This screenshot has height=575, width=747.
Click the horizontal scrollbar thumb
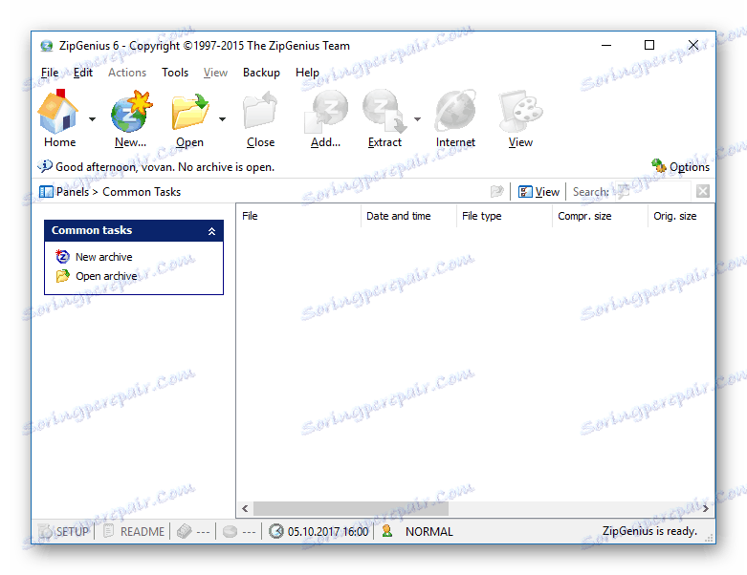pos(351,508)
